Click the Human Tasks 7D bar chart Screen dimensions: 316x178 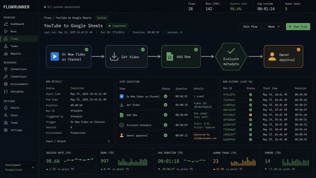(x=243, y=162)
